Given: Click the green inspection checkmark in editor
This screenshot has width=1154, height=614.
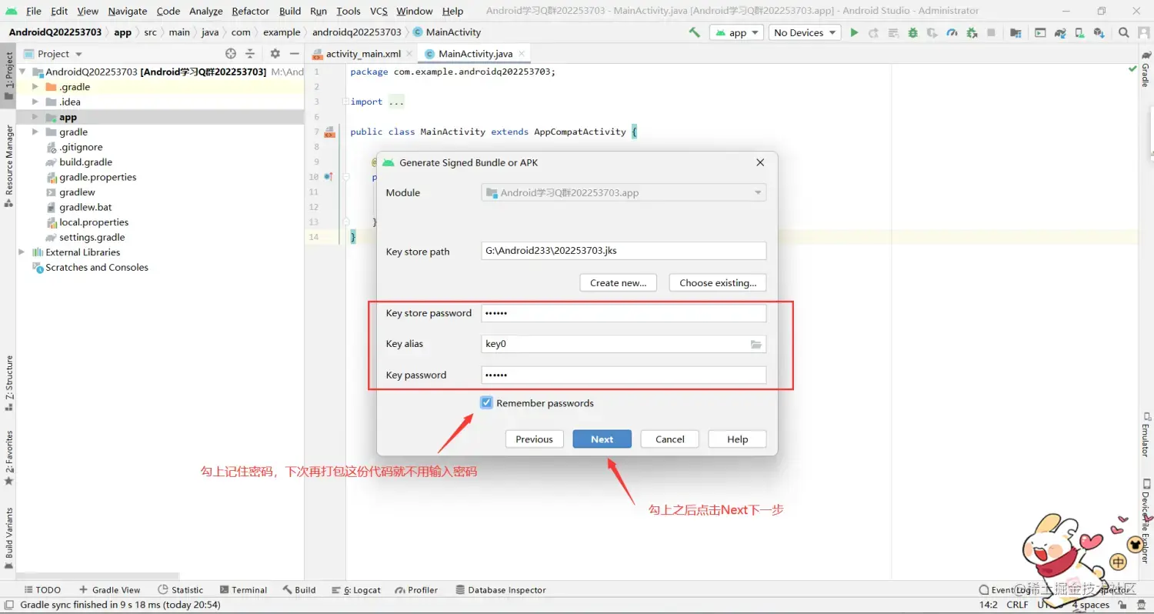Looking at the screenshot, I should [1132, 69].
